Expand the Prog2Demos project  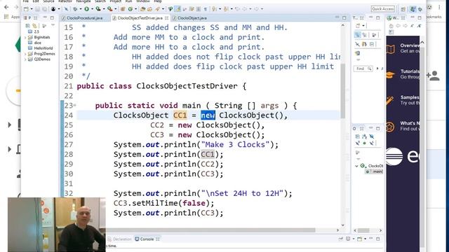25,54
